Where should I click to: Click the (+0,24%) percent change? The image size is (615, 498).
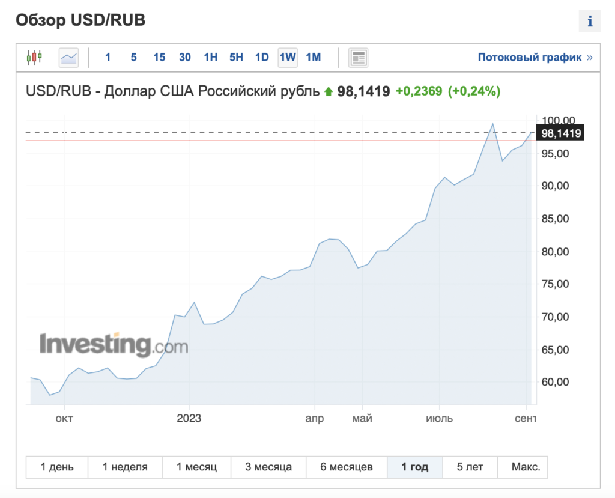[474, 91]
